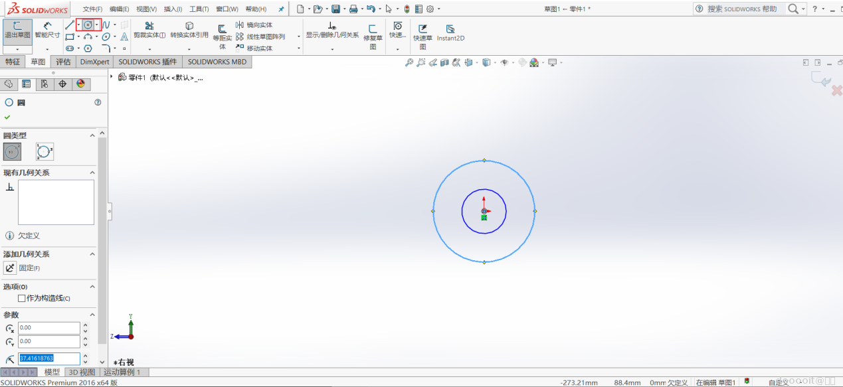Select the Circle sketch tool
Screen dimensions: 843x387
pos(88,25)
